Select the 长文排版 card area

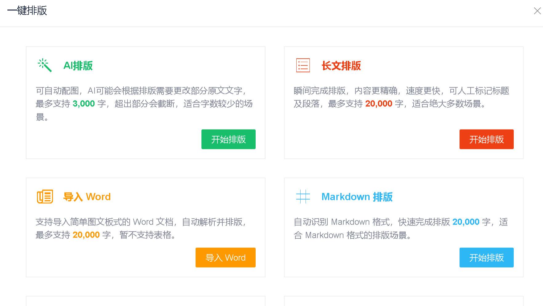pos(403,102)
